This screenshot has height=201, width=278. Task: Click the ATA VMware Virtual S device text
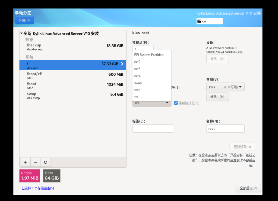pos(222,48)
